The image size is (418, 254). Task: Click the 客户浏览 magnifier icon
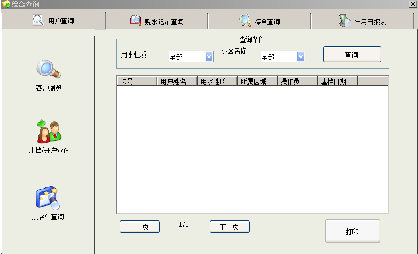click(x=49, y=69)
